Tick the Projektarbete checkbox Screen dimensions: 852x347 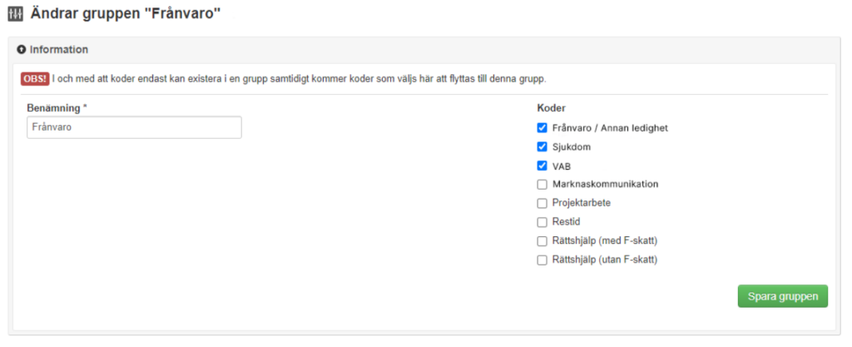[x=542, y=203]
